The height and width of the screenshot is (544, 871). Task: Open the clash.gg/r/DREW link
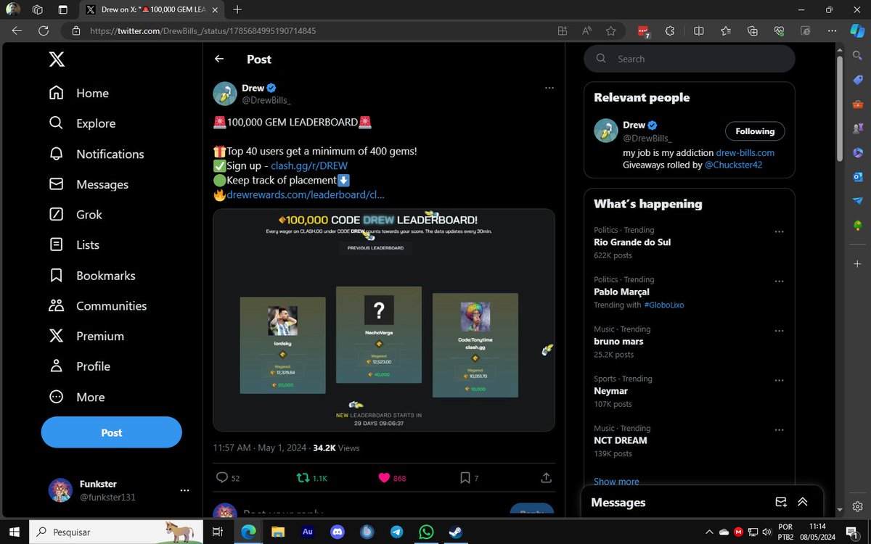coord(309,165)
